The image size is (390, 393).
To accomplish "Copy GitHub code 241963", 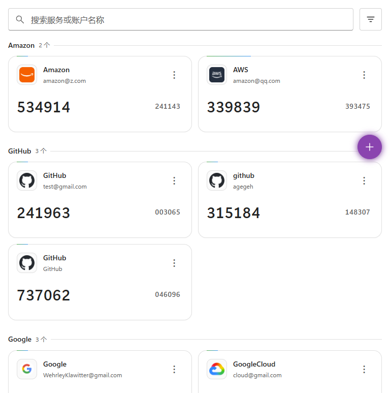I will tap(44, 213).
